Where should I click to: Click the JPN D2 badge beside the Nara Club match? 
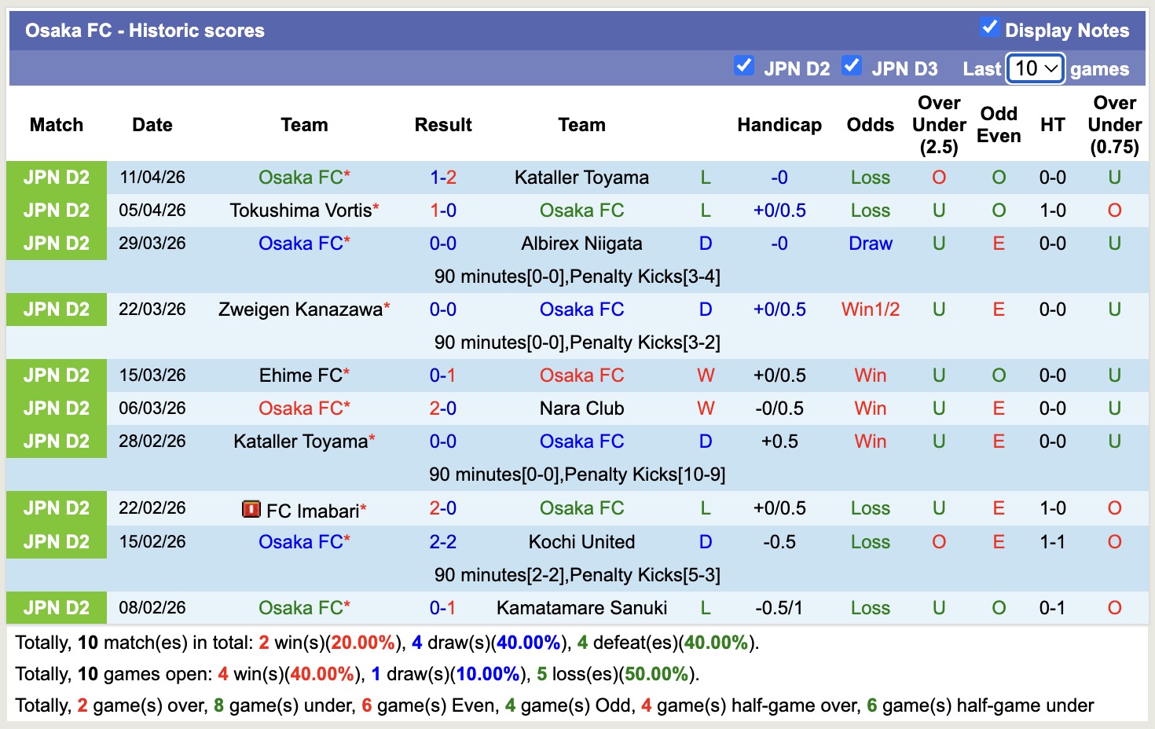coord(56,408)
